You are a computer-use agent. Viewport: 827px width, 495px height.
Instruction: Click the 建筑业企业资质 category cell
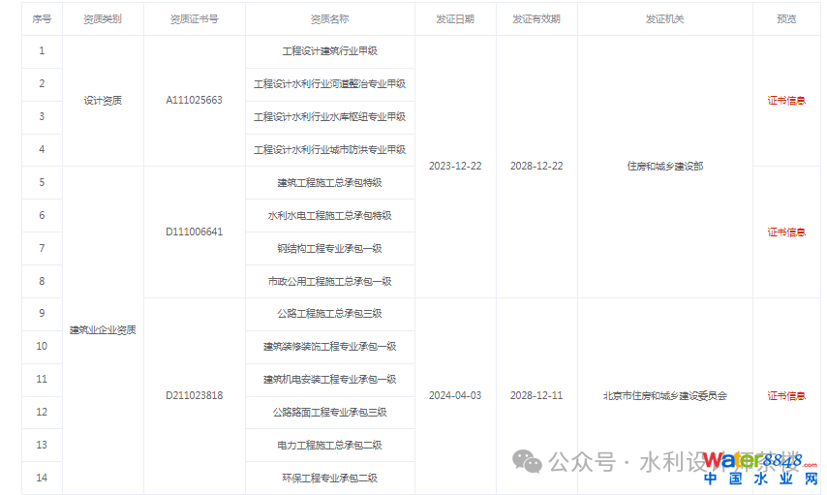point(103,329)
